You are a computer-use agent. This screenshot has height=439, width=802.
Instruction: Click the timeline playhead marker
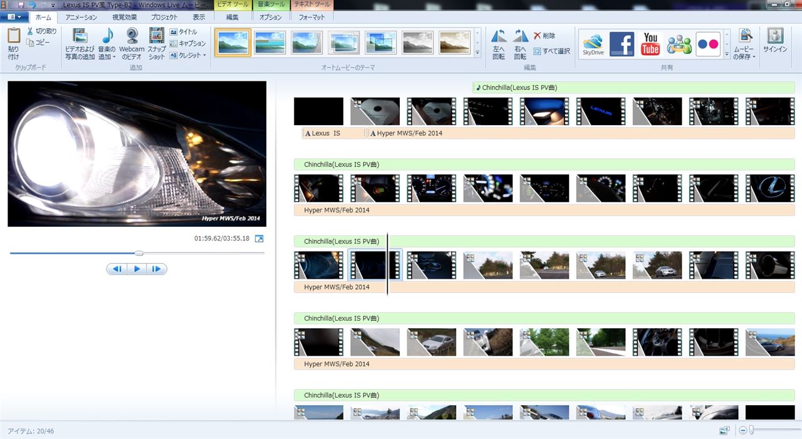pyautogui.click(x=387, y=264)
